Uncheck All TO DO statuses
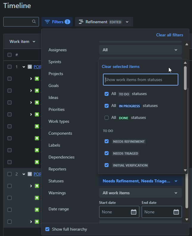 pyautogui.click(x=107, y=94)
